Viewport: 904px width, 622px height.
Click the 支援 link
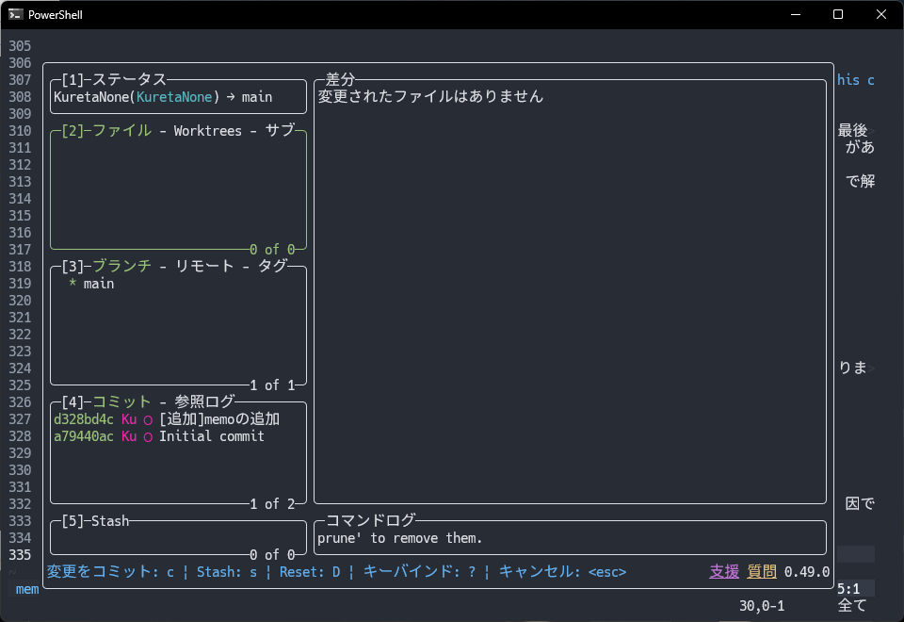tap(724, 572)
